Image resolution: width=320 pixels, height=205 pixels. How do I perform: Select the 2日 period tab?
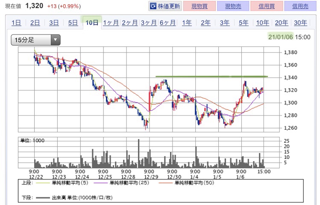pyautogui.click(x=35, y=23)
